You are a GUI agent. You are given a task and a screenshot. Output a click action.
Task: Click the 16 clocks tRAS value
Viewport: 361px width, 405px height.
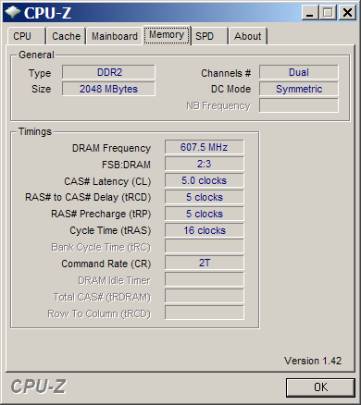[x=205, y=230]
